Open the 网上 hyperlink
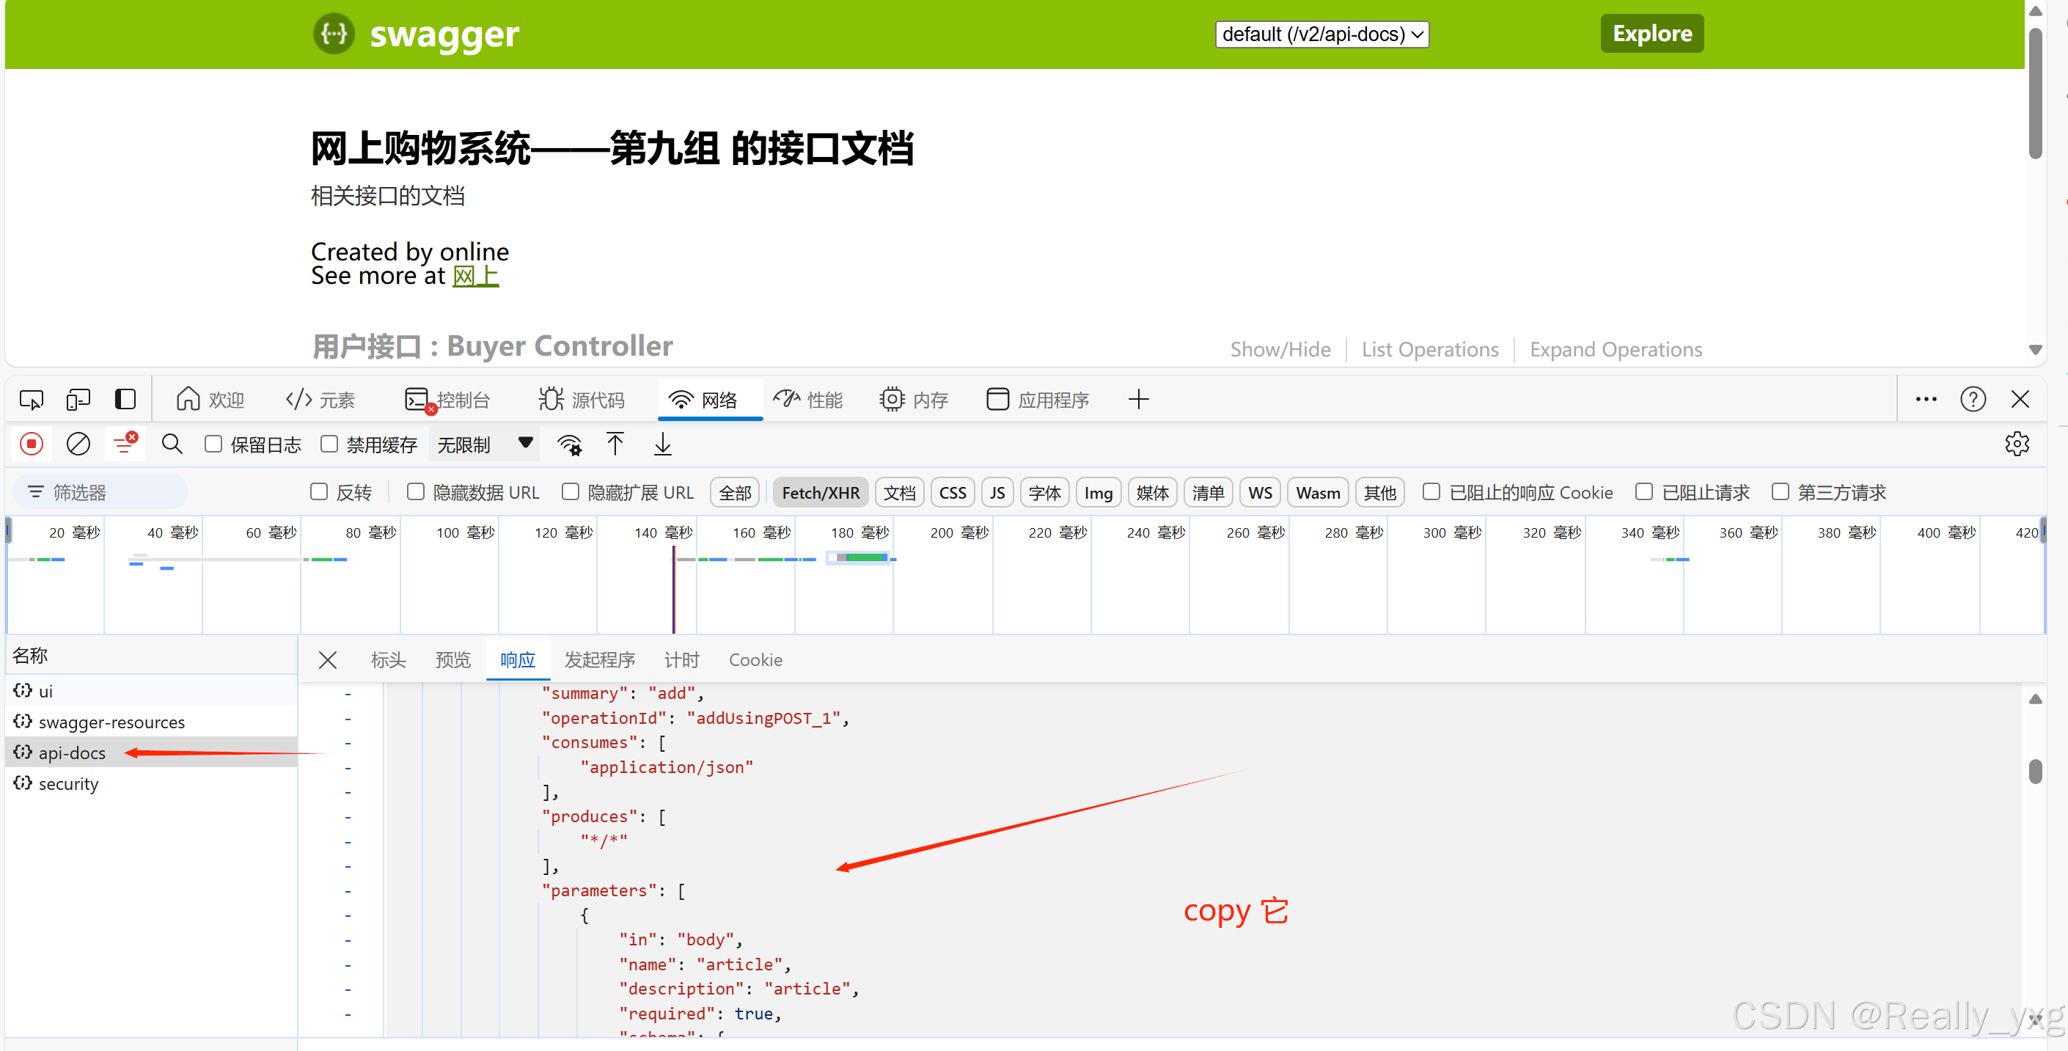2068x1051 pixels. point(476,275)
